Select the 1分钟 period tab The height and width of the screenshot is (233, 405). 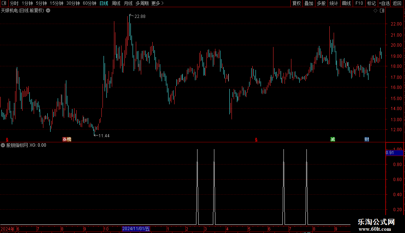tap(27, 3)
